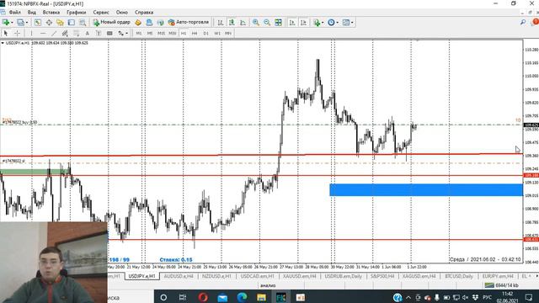This screenshot has width=539, height=303.
Task: Switch to the M1 timeframe
Action: (x=138, y=34)
